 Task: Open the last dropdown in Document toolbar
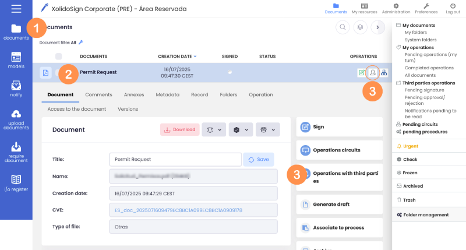click(x=267, y=130)
